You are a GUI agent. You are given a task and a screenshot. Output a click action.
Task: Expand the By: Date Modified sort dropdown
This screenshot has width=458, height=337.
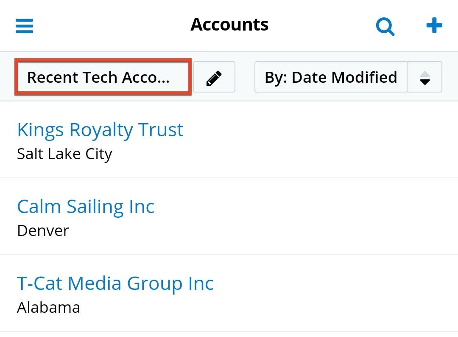click(x=331, y=77)
